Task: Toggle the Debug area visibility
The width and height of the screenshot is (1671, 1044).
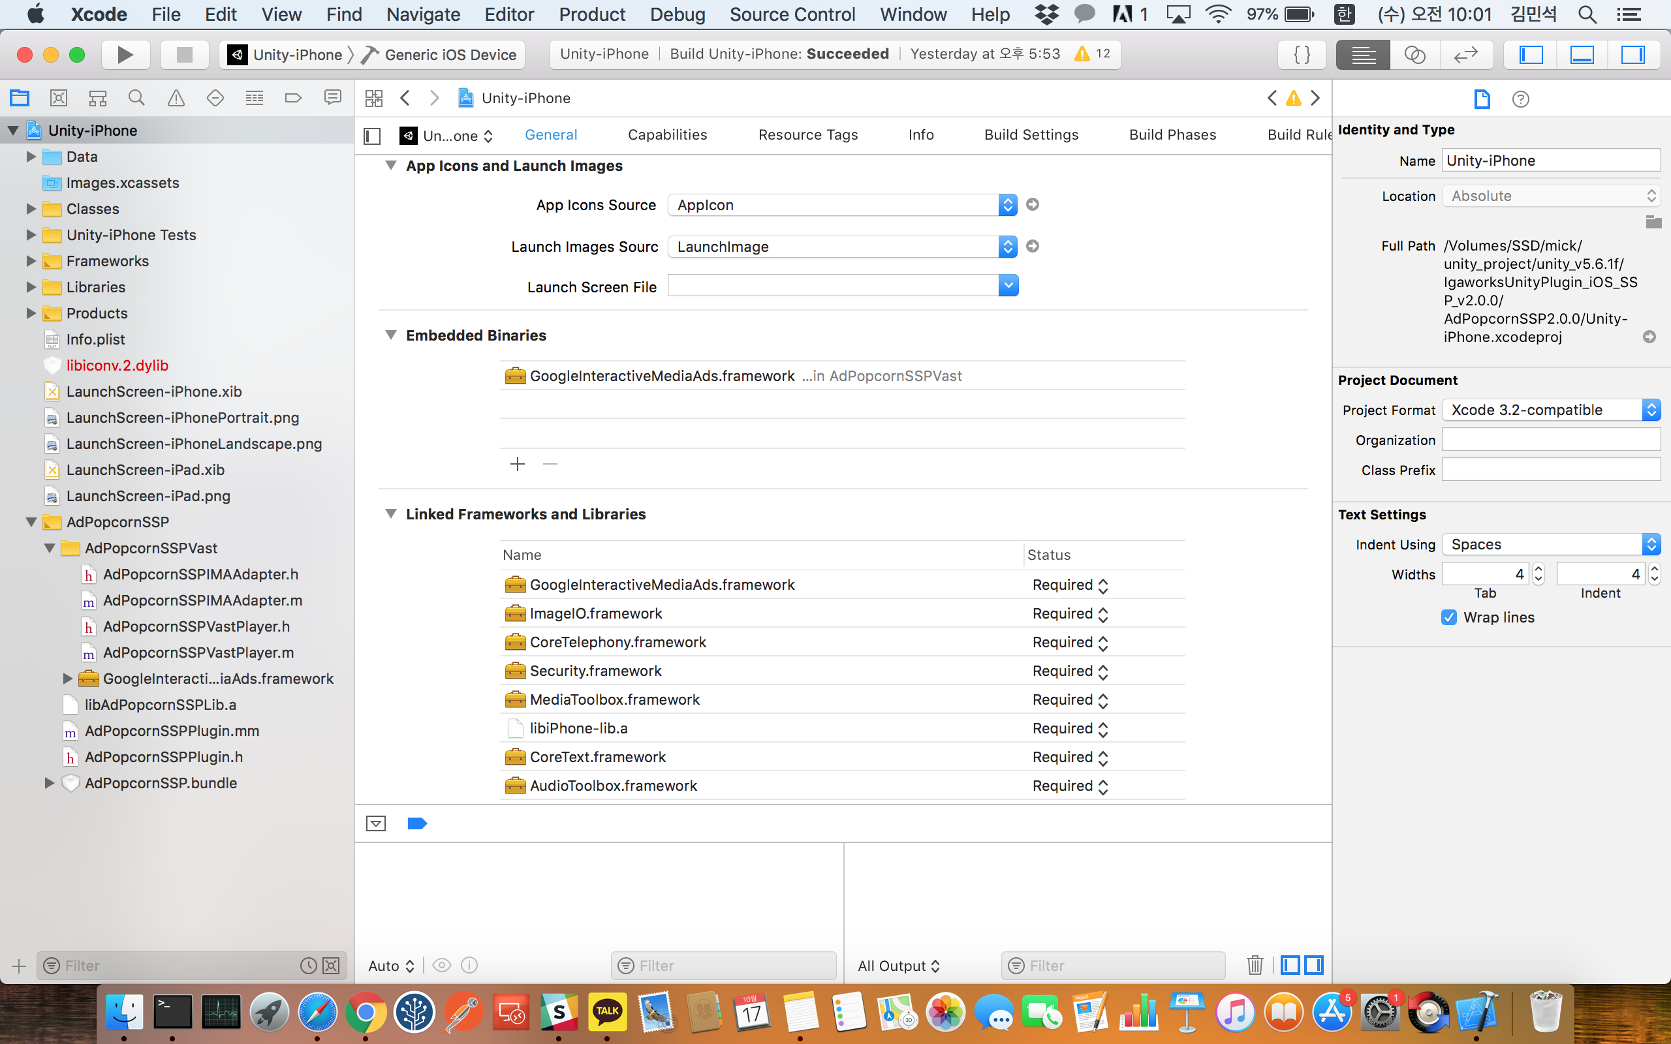Action: [1582, 55]
